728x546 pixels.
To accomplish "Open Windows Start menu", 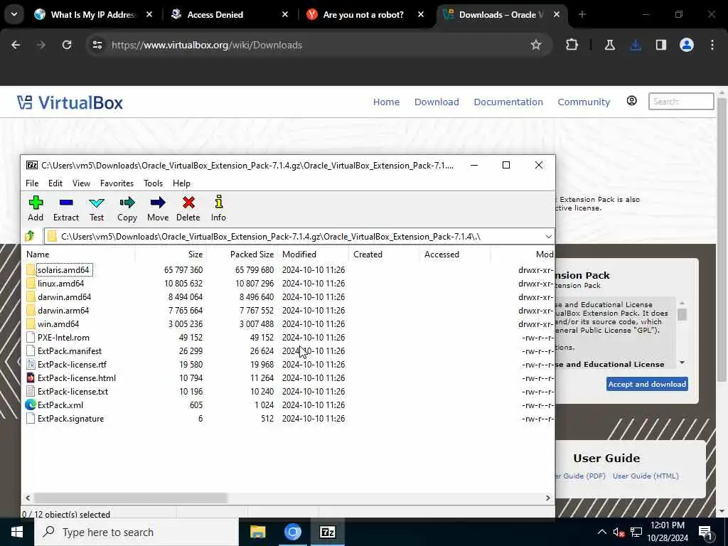I will click(x=17, y=532).
